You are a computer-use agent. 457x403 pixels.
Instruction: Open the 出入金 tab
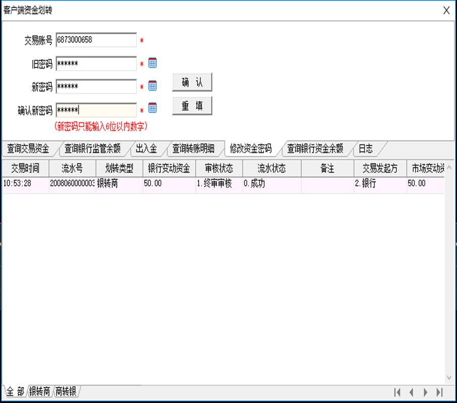point(146,149)
